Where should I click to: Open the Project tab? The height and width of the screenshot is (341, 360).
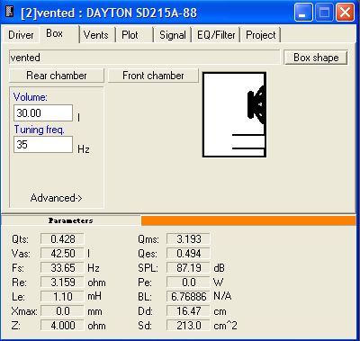tap(260, 35)
